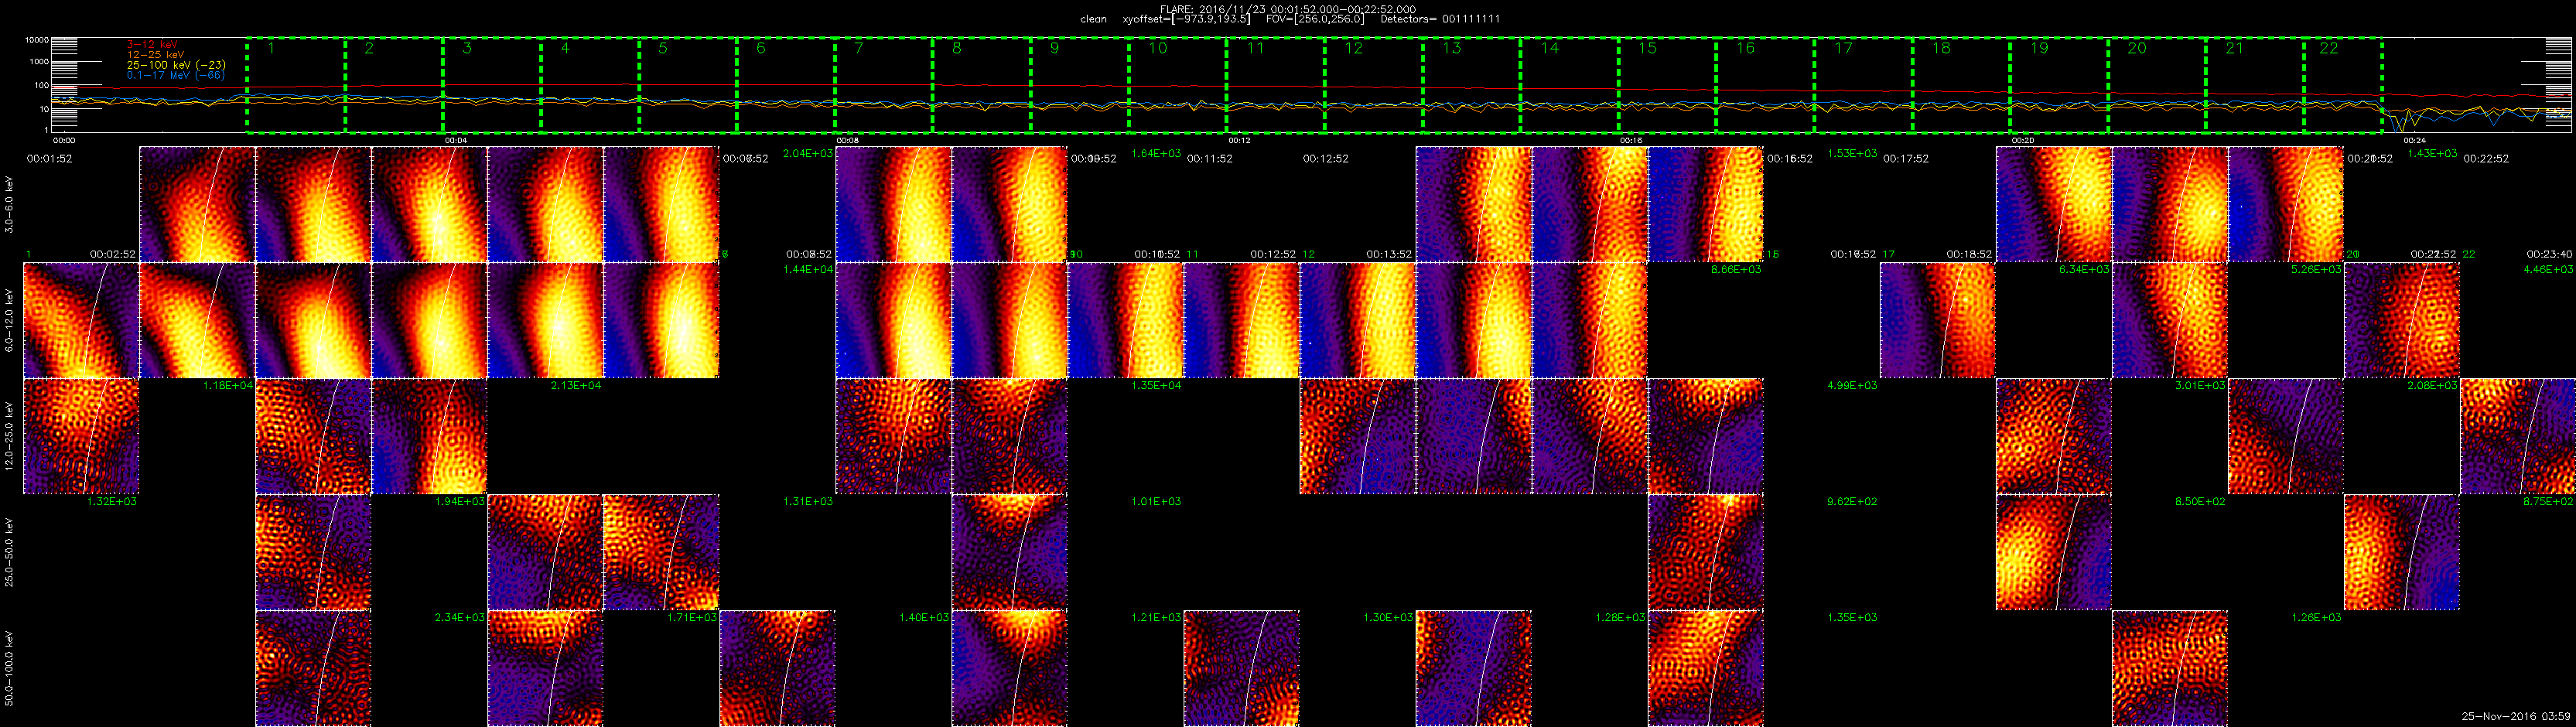
Task: Select time interval 3 in the light curve
Action: [x=492, y=85]
